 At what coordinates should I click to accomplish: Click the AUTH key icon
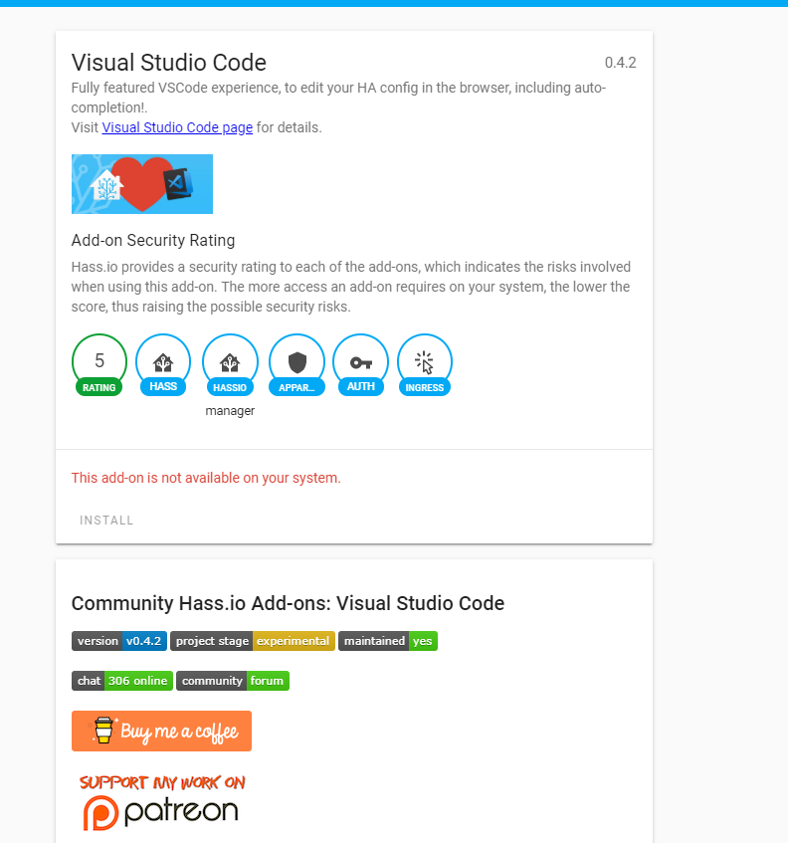coord(360,361)
